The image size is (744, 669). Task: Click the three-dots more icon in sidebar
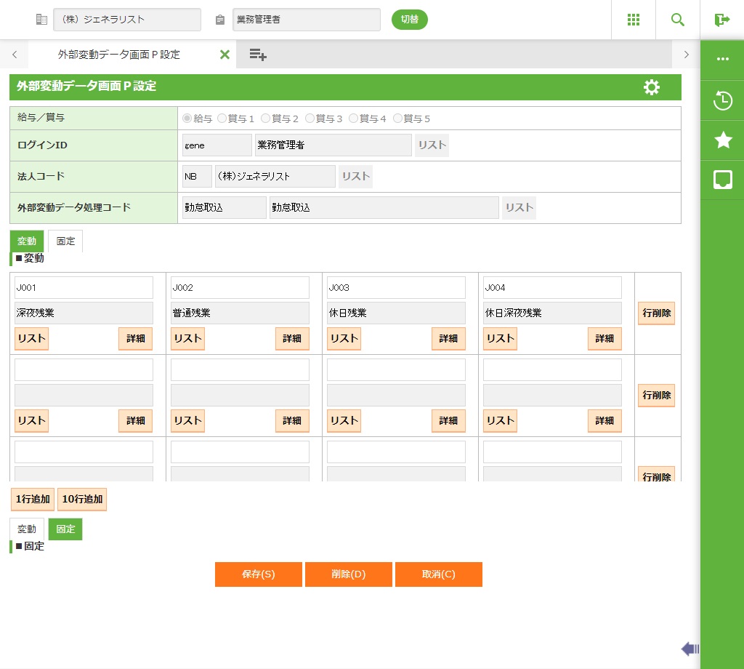(723, 59)
